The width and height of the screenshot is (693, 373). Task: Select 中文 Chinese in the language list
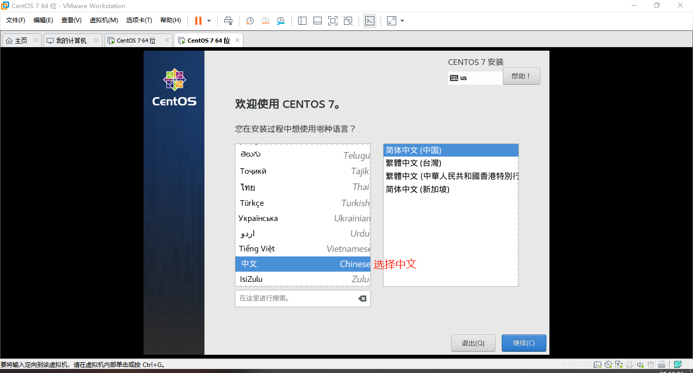pyautogui.click(x=303, y=264)
